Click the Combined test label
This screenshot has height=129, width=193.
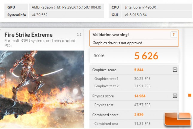pyautogui.click(x=106, y=124)
